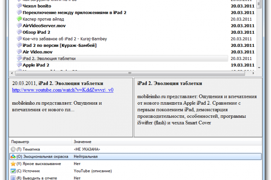
Task: Open the youtube.com/watch link
Action: pos(62,90)
